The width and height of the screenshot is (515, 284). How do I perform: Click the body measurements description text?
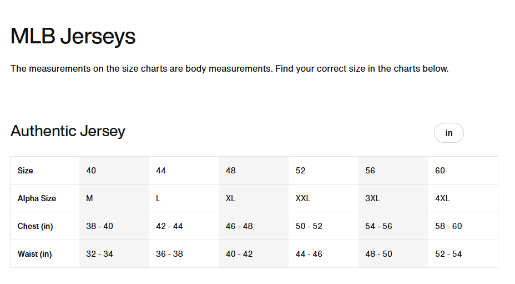click(x=229, y=69)
